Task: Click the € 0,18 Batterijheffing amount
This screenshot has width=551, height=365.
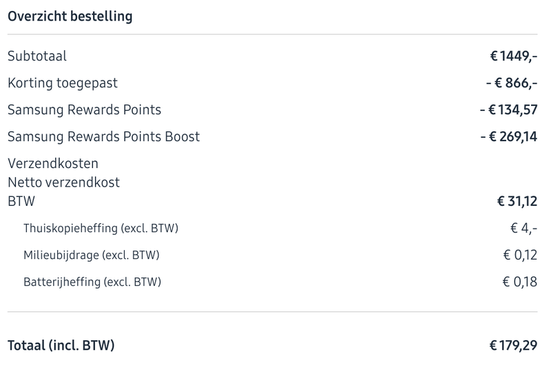Action: (x=520, y=282)
